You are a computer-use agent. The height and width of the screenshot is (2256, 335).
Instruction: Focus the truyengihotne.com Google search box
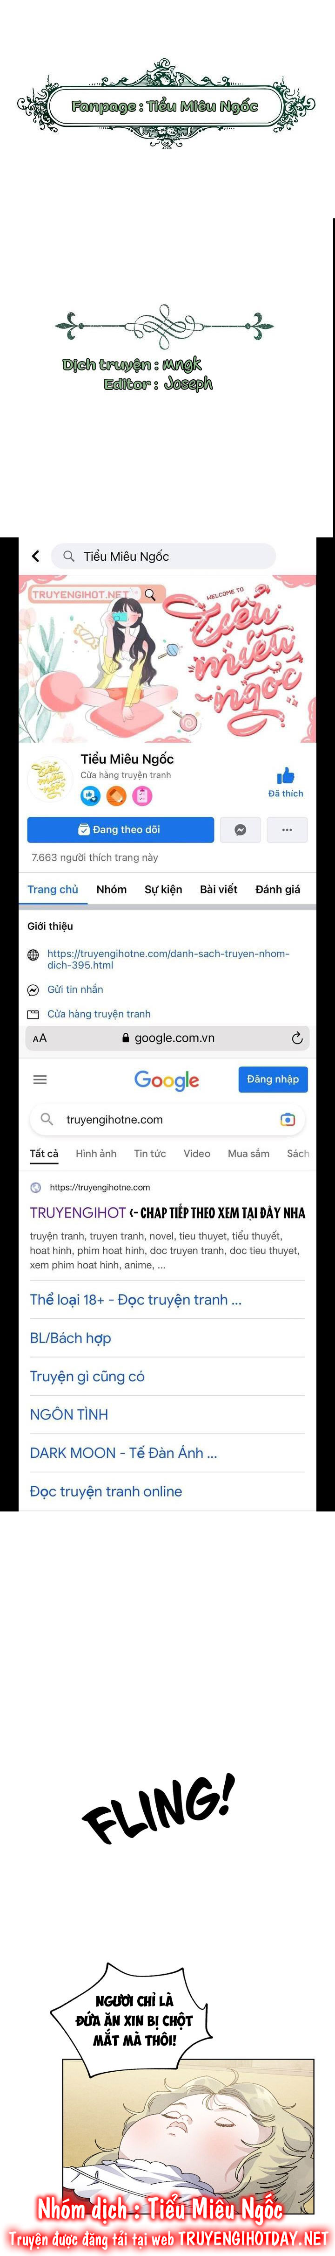(x=167, y=1119)
